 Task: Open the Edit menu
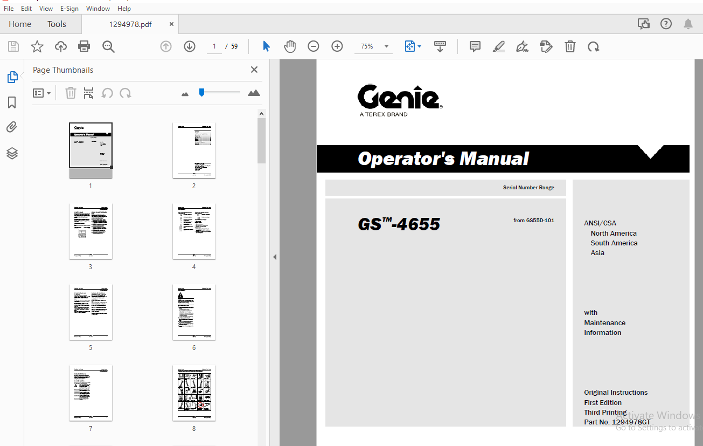pyautogui.click(x=26, y=9)
